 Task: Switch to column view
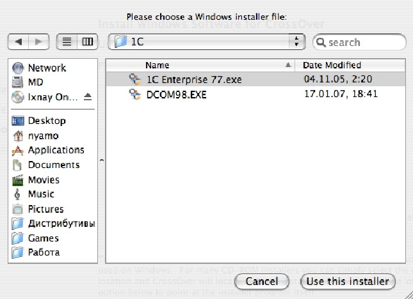pos(86,42)
